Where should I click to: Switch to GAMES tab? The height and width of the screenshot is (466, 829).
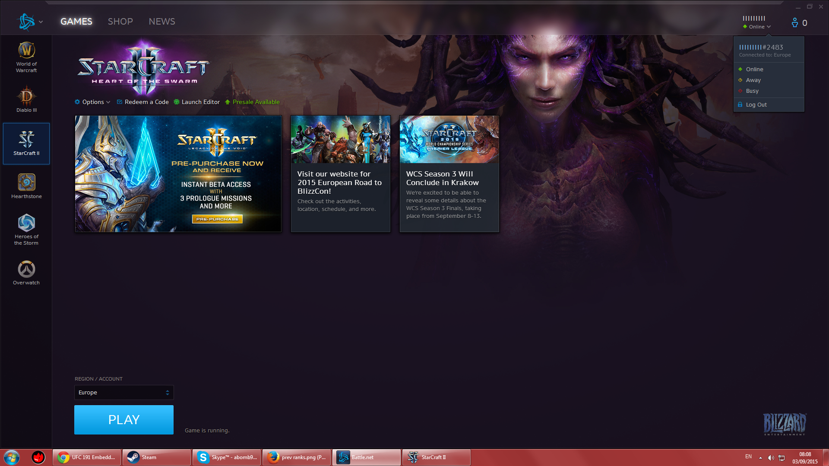tap(76, 21)
